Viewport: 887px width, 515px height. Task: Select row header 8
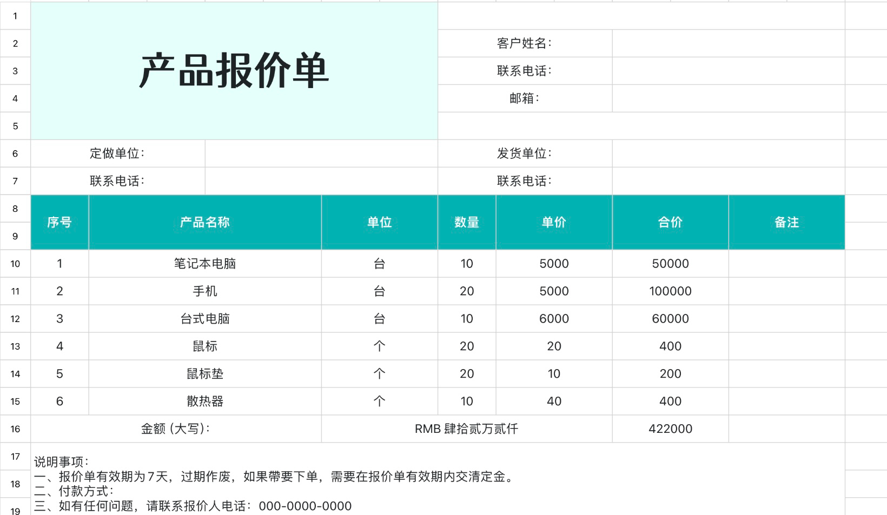tap(15, 209)
